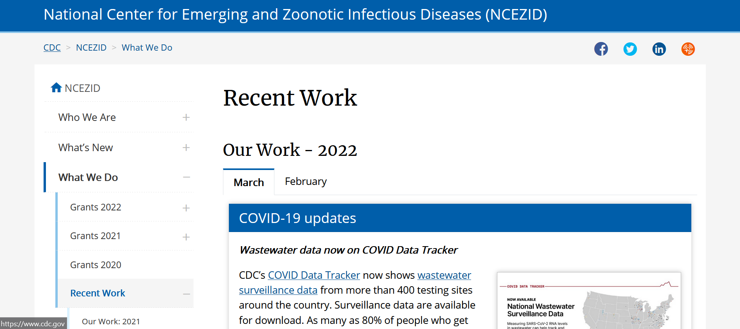The image size is (740, 329).
Task: Collapse the Recent Work submenu
Action: (x=186, y=294)
